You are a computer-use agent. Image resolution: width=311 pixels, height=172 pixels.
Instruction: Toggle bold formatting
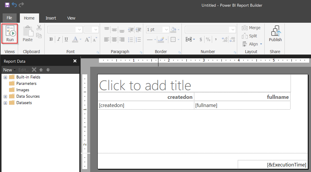tap(51, 39)
